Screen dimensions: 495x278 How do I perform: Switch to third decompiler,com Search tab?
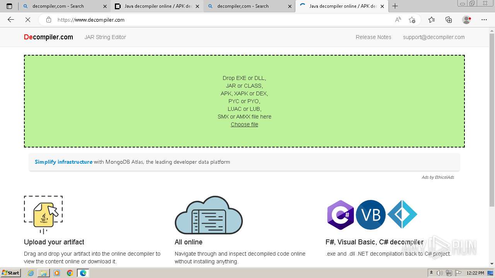[x=249, y=6]
